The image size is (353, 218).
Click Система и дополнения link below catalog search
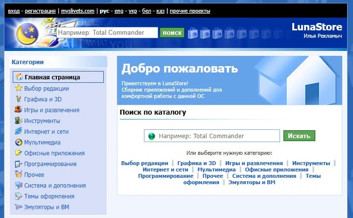264,176
